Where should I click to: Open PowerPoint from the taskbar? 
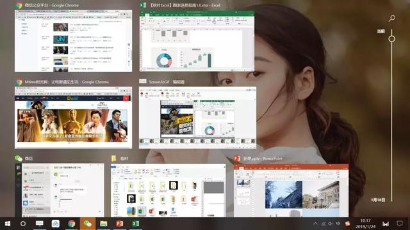point(120,224)
